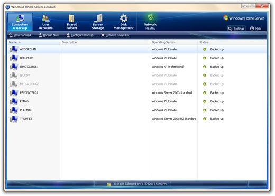The image size is (275, 196).
Task: Click the green status icon for iBMC-CXTR0L1
Action: 205,67
